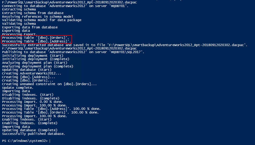Screen dimensions: 255x145
Task: Click the "Processing Table '[dbo].[Address]'" line in the red box
Action: (37, 41)
